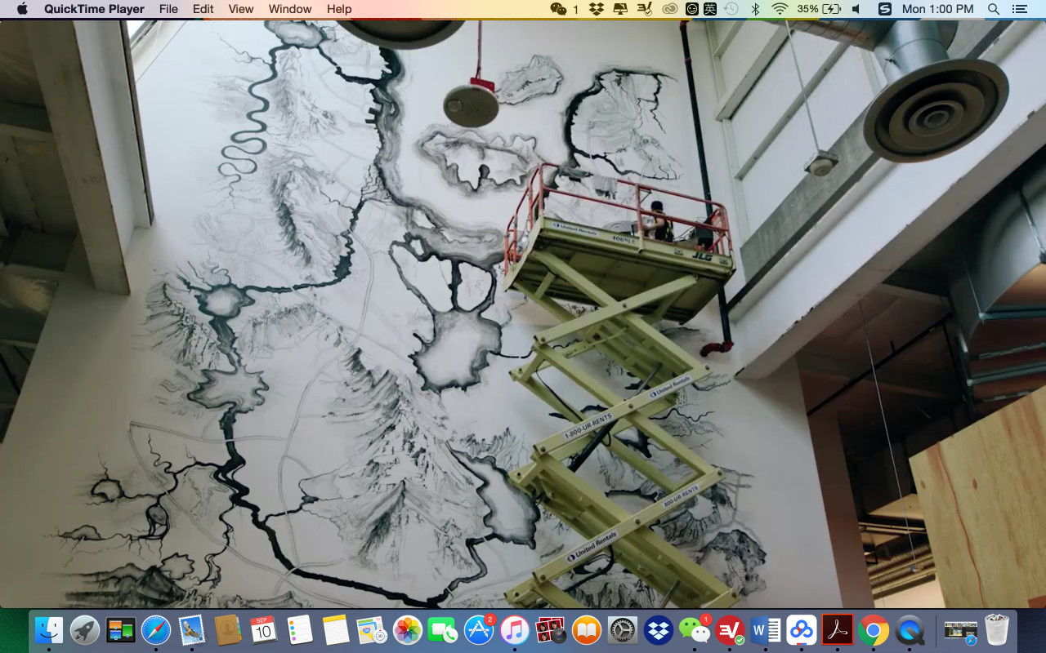This screenshot has height=653, width=1046.
Task: Click the S app icon in menu bar
Action: [x=885, y=9]
